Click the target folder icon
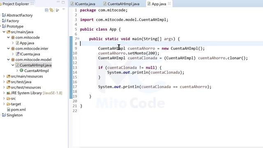This screenshot has width=263, height=148. pos(8,104)
